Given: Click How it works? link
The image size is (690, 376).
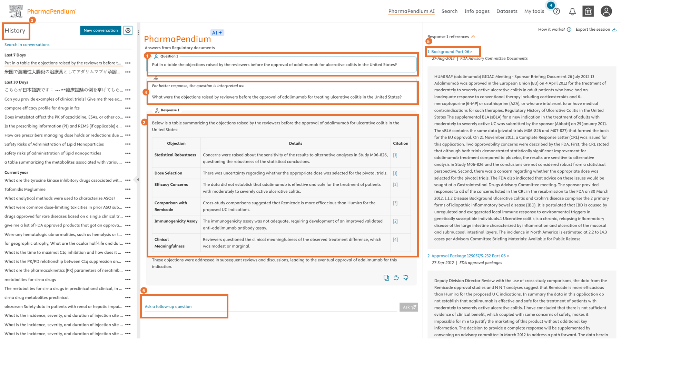Looking at the screenshot, I should coord(551,29).
